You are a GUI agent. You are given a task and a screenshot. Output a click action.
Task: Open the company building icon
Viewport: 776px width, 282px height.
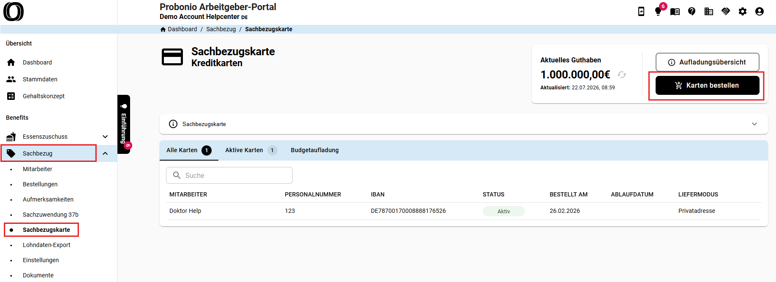click(x=709, y=12)
